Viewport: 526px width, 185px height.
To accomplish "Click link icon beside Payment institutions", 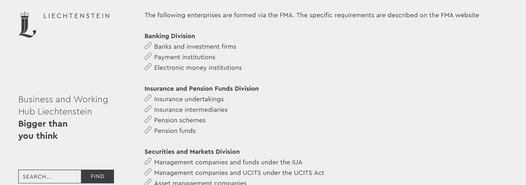I will coord(148,57).
